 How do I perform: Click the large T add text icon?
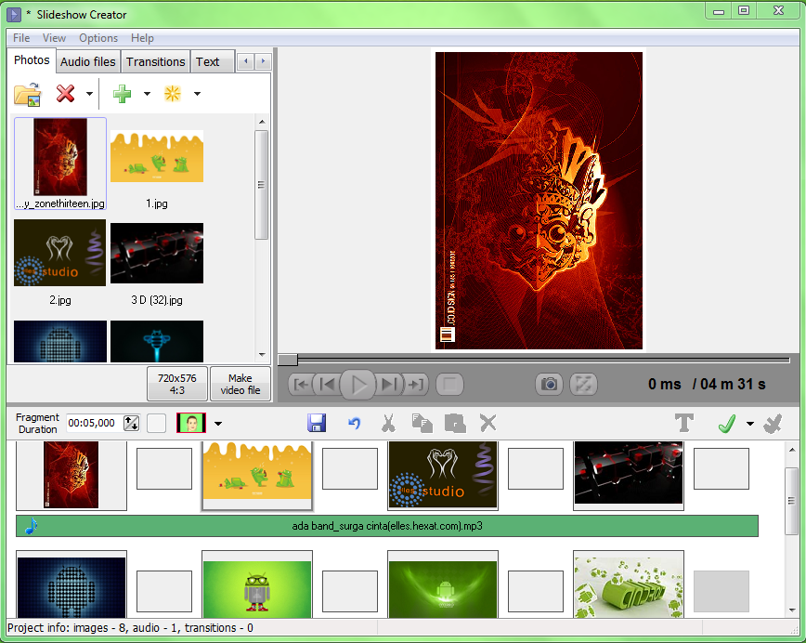pyautogui.click(x=684, y=424)
